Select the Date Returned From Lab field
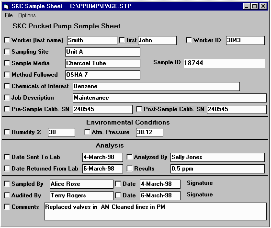Viewport: 271px width, 228px height. 102,169
